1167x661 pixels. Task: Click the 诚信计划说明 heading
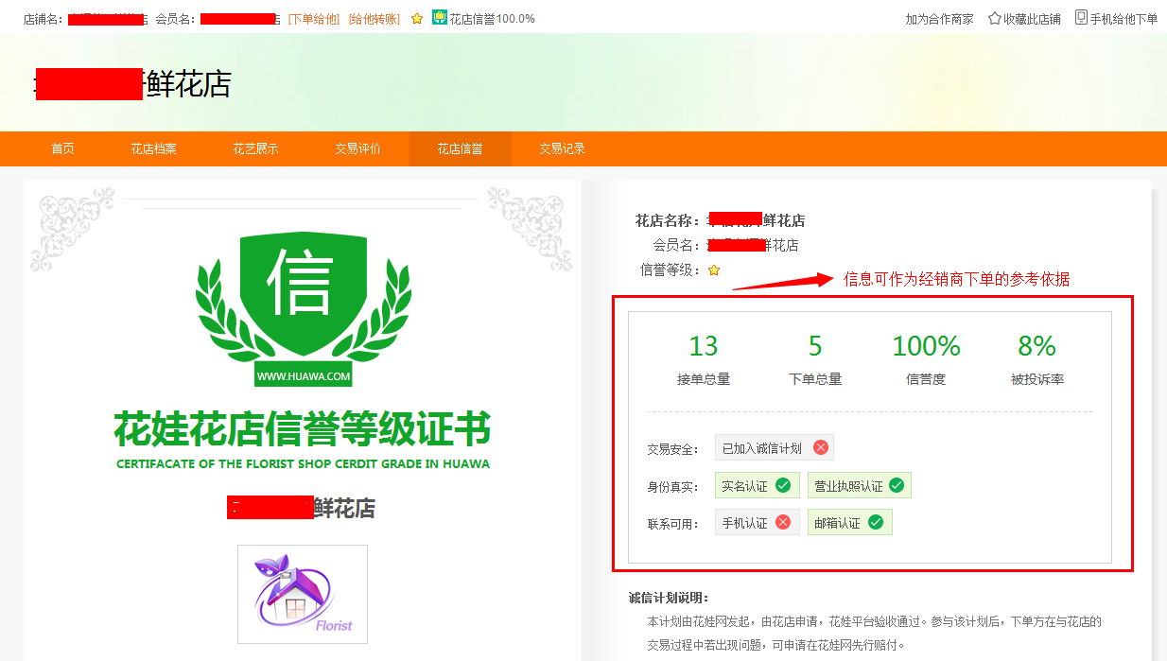coord(669,598)
